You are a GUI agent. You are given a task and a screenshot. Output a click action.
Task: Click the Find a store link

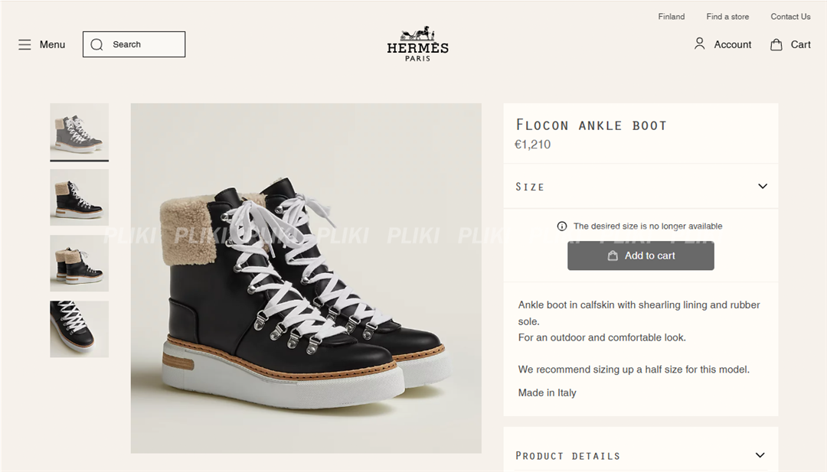click(x=727, y=16)
